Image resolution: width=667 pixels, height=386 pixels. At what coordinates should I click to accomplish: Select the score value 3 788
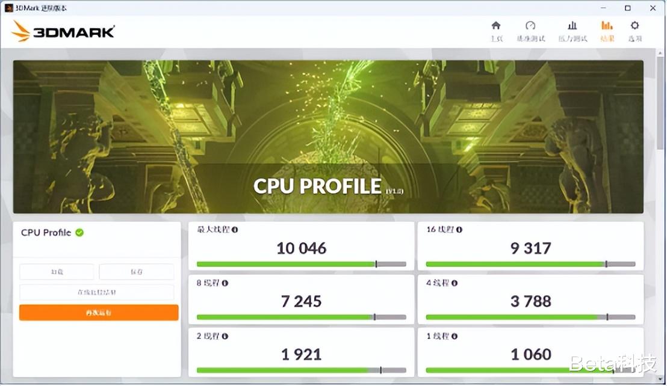pos(530,301)
